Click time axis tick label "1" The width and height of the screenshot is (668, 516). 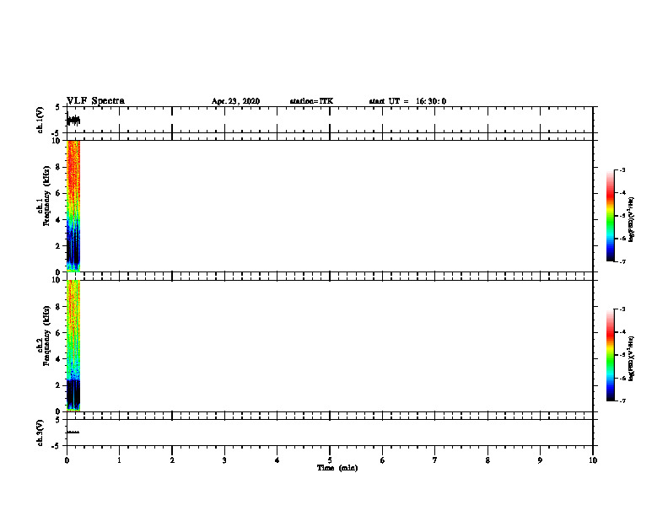pyautogui.click(x=119, y=460)
